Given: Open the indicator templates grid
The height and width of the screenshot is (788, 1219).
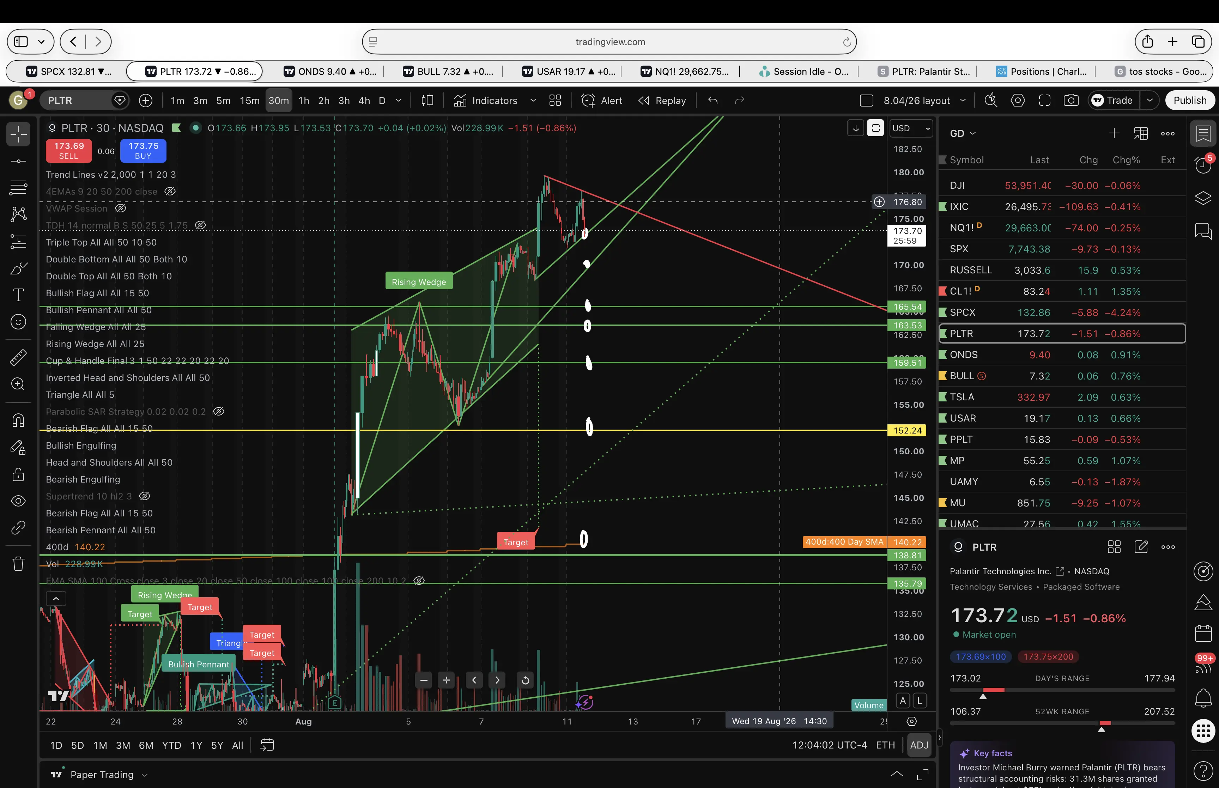Looking at the screenshot, I should [555, 101].
